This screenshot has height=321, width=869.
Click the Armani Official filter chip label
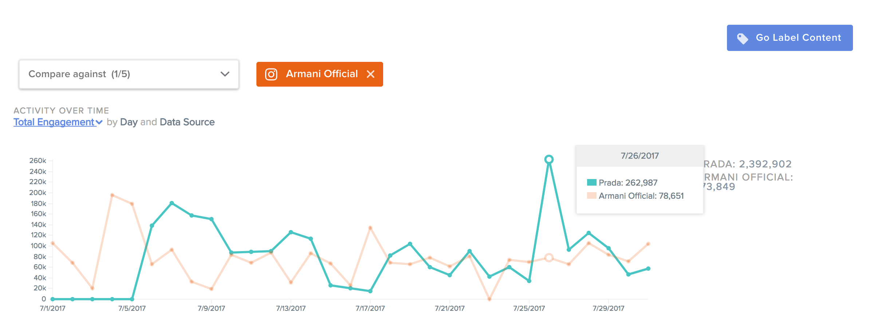[322, 74]
